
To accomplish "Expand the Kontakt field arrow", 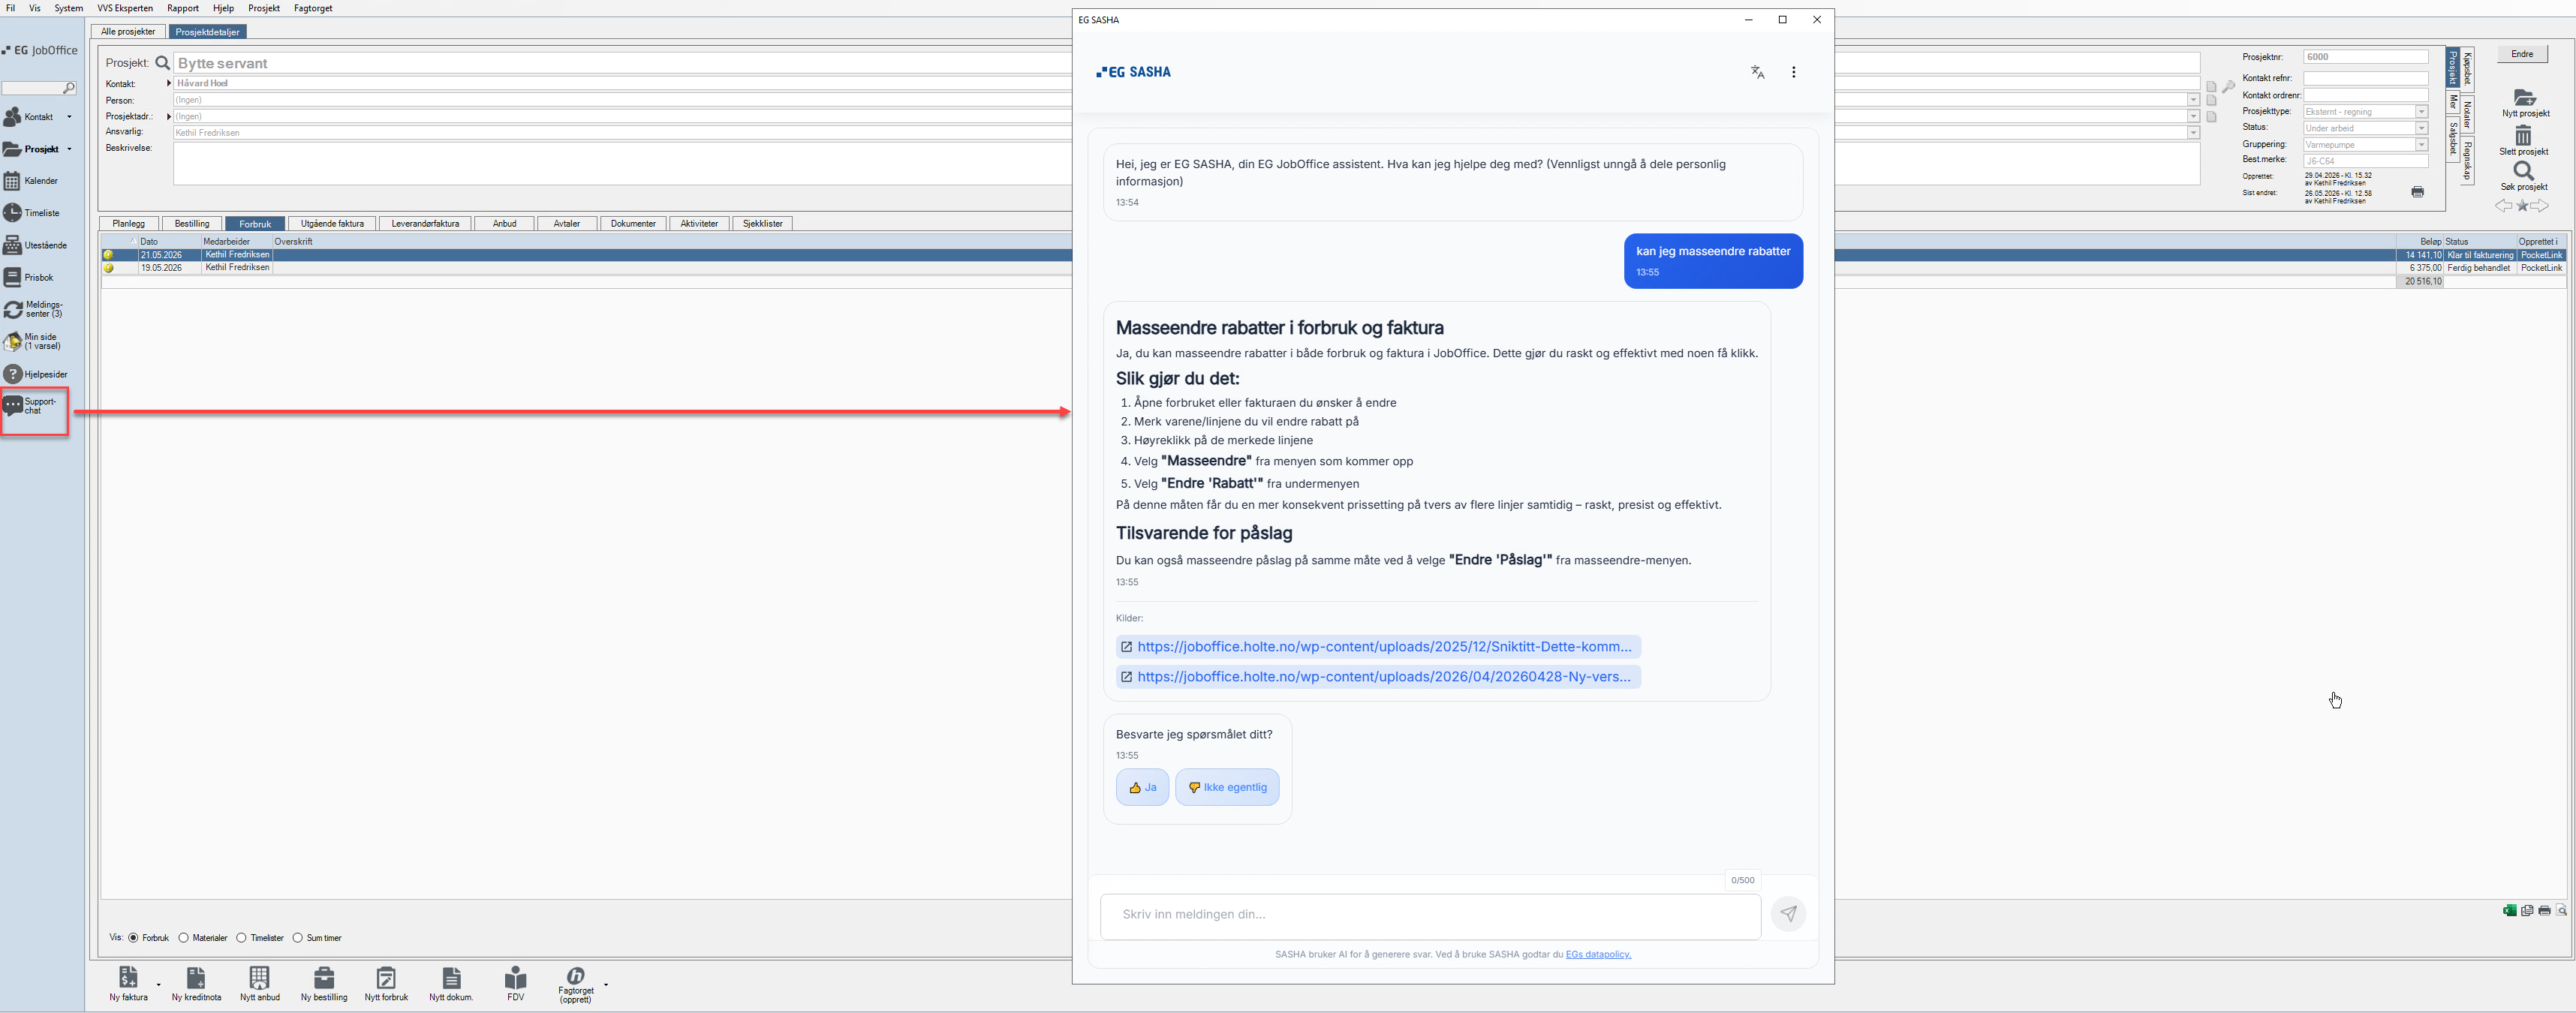I will coord(169,83).
